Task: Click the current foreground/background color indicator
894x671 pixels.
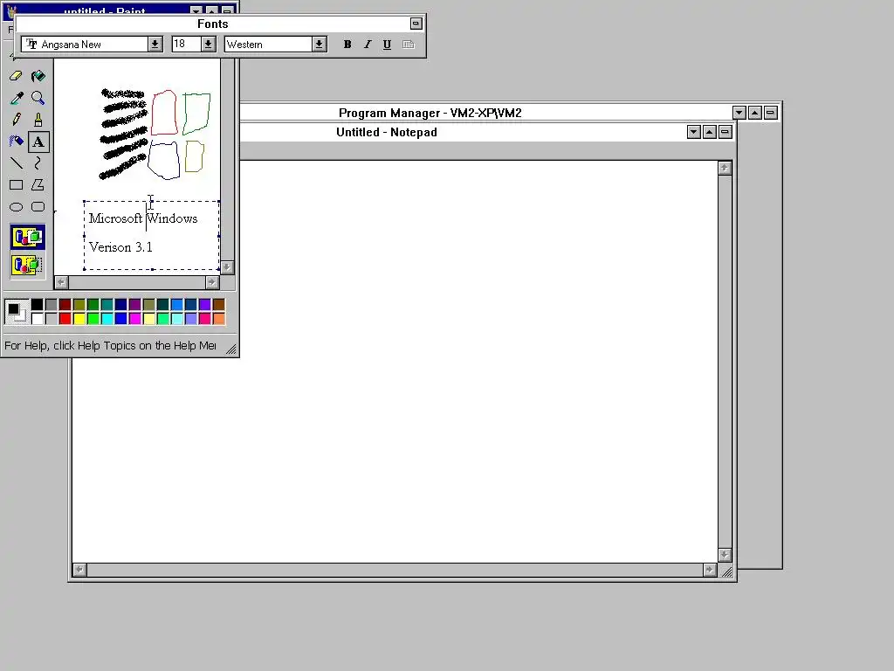Action: pyautogui.click(x=16, y=312)
